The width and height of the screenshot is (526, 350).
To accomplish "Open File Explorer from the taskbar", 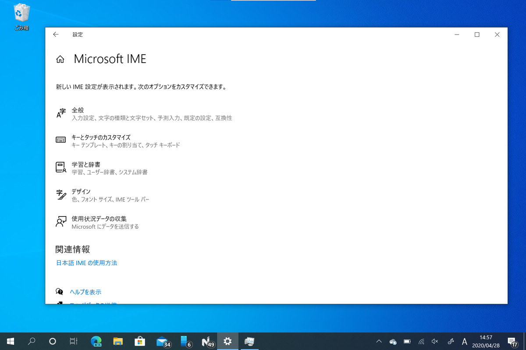I will (118, 341).
